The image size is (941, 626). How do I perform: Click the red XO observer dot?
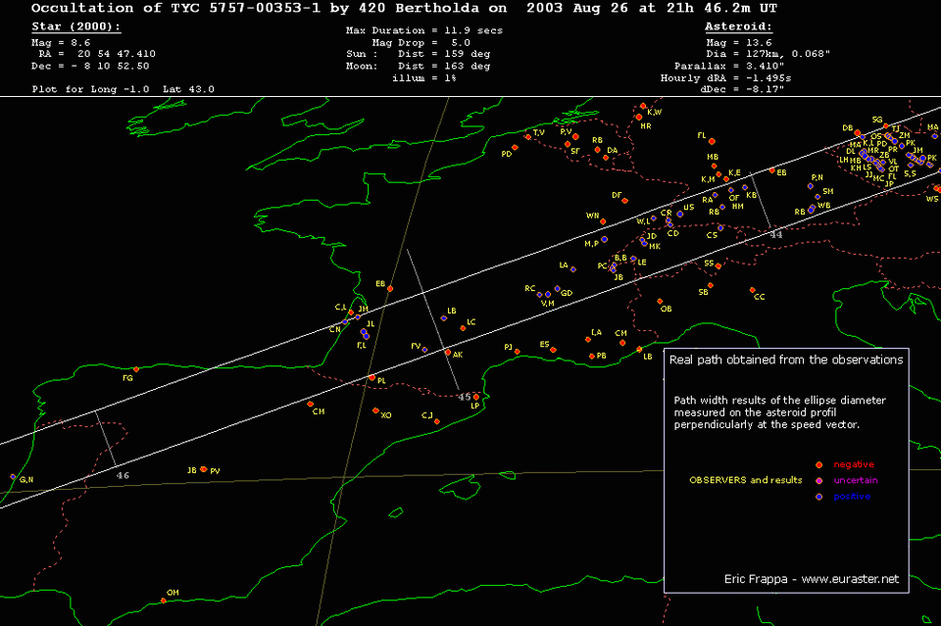click(x=376, y=410)
